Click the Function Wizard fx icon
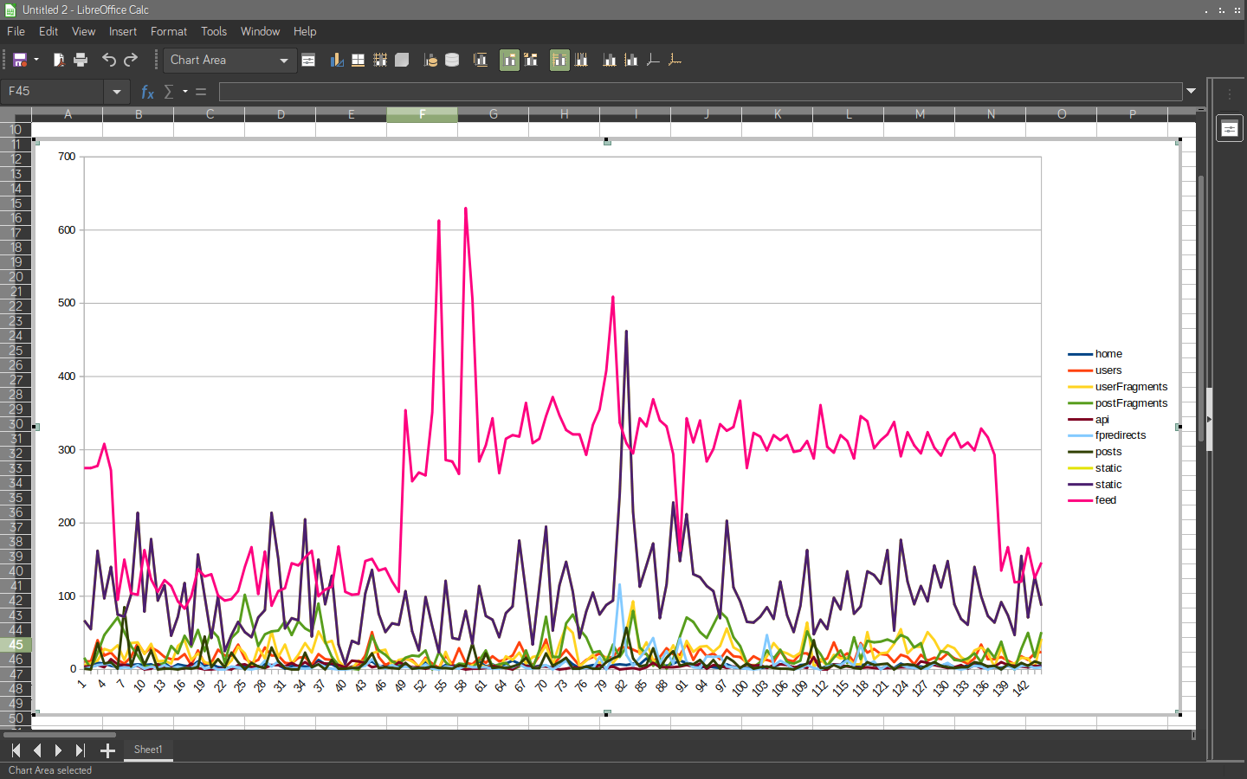This screenshot has width=1247, height=779. (x=147, y=92)
